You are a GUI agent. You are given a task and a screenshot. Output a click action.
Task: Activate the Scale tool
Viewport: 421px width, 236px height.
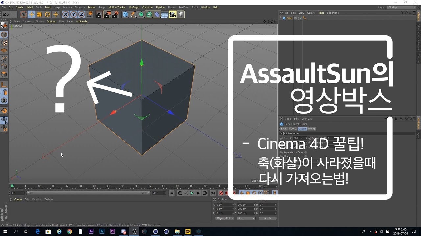tap(39, 14)
